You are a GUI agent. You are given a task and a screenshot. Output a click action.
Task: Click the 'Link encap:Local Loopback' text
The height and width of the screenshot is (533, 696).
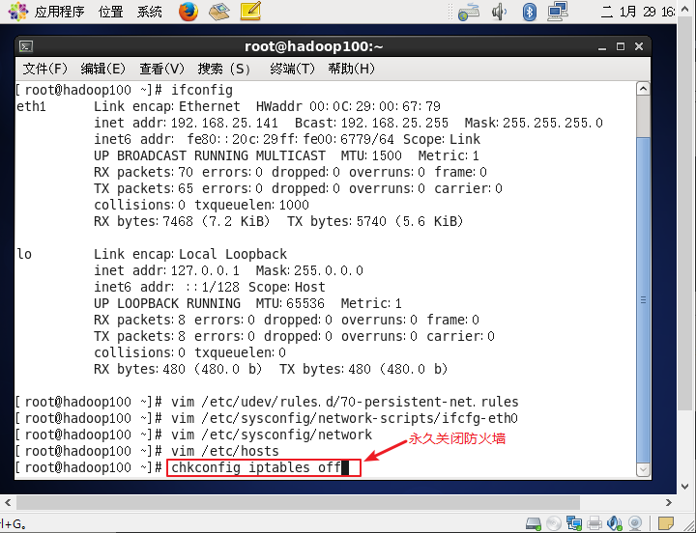pyautogui.click(x=190, y=255)
